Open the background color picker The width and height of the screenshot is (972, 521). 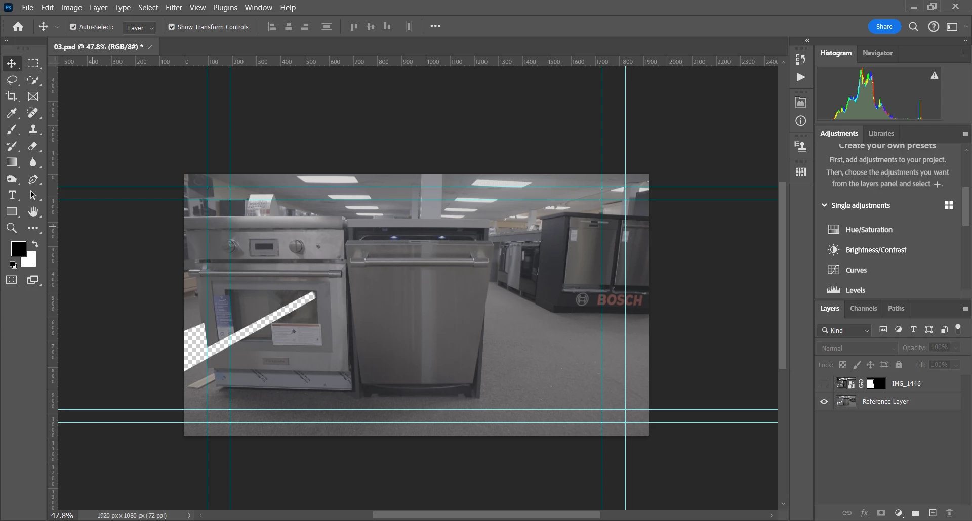coord(31,261)
